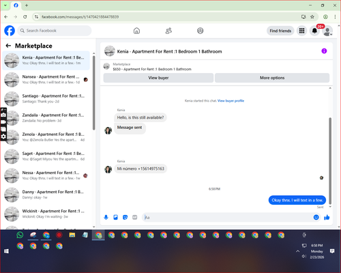Image resolution: width=341 pixels, height=273 pixels.
Task: Click the conversation list scrollbar
Action: tap(94, 93)
